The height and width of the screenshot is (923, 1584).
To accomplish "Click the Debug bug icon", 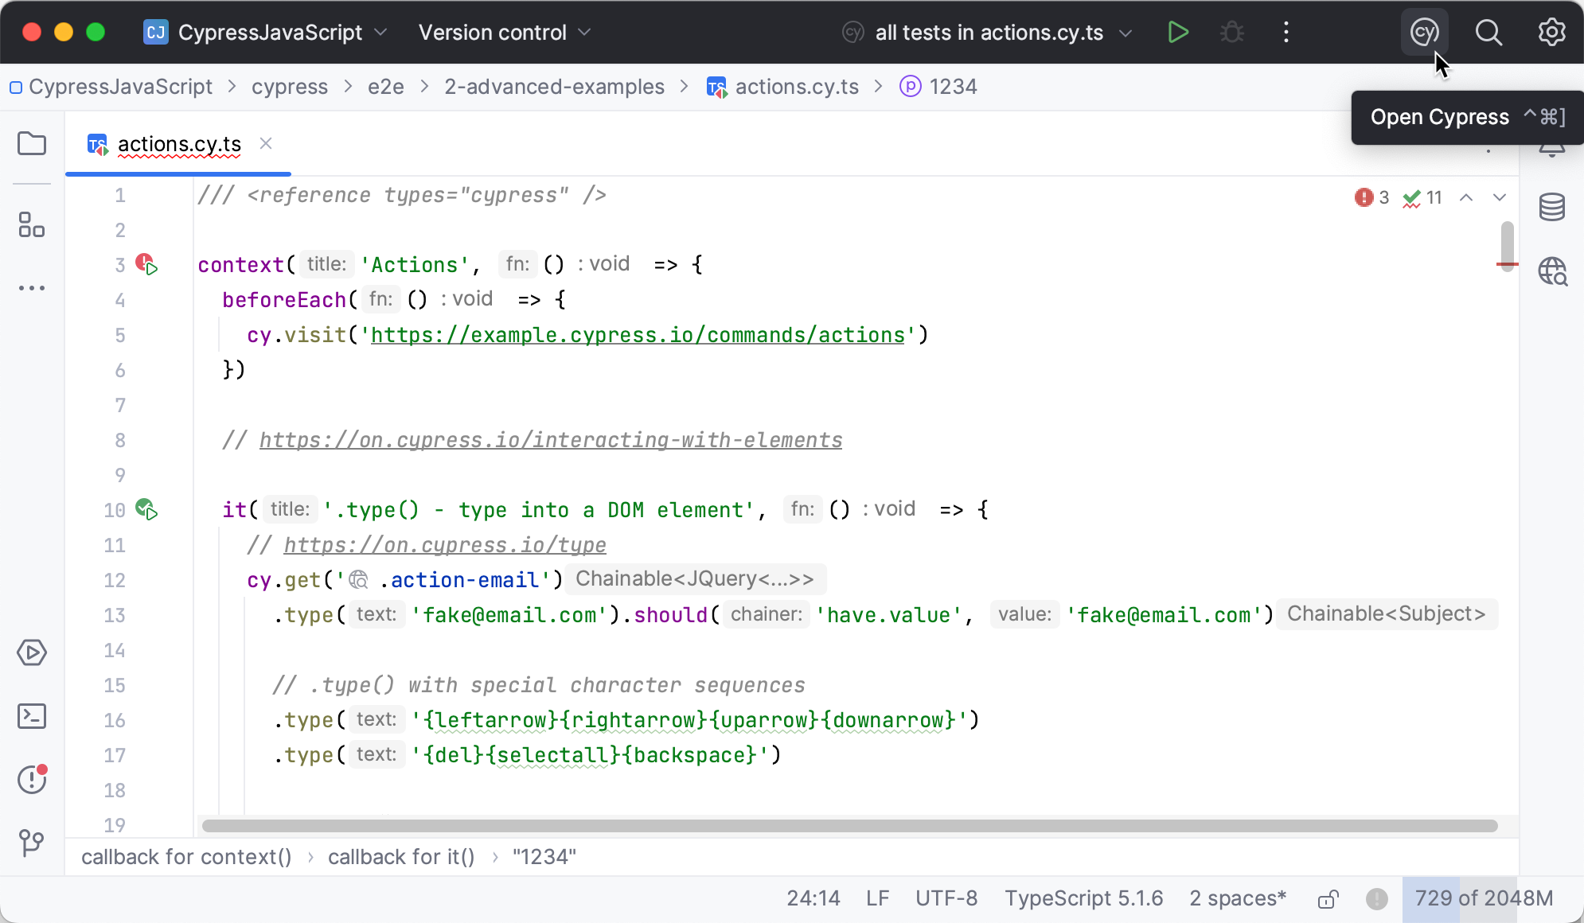I will coord(1232,33).
